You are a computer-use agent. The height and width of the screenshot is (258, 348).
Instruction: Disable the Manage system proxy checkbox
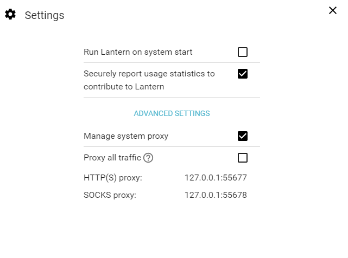242,136
